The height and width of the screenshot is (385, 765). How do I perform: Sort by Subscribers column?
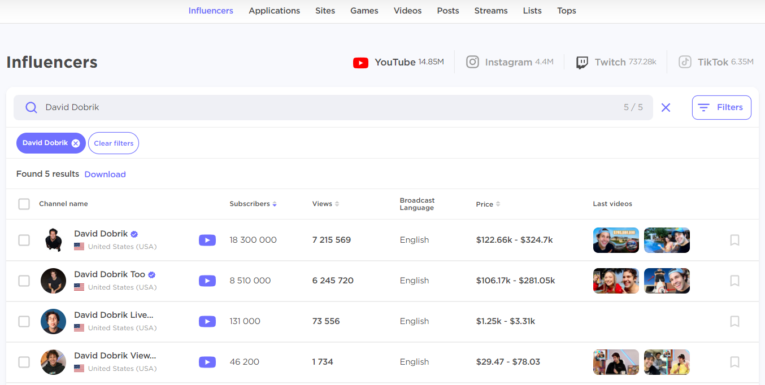point(253,204)
